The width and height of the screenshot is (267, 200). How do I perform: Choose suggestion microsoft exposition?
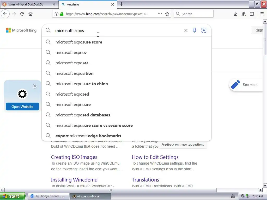(x=126, y=73)
